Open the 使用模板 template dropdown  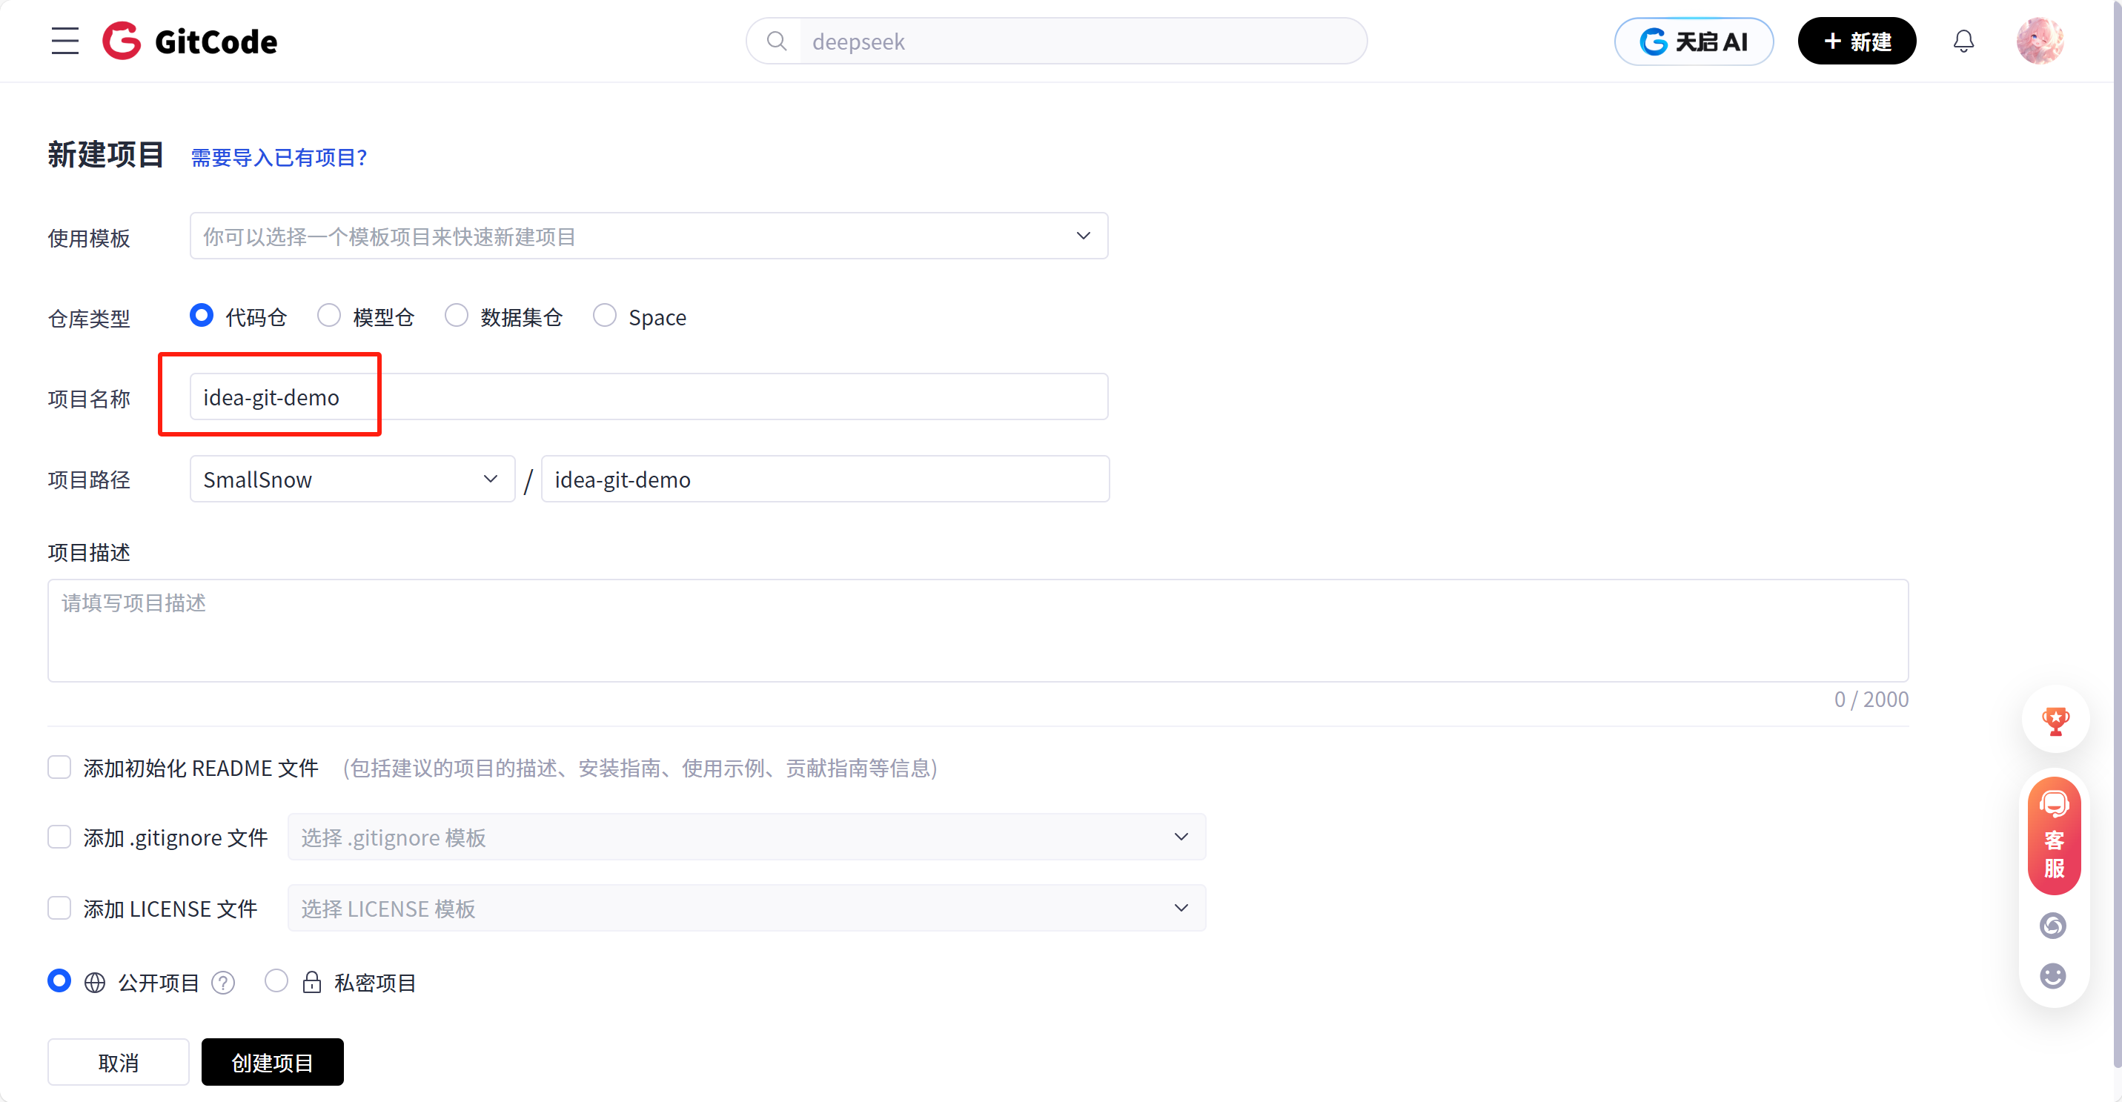[648, 236]
